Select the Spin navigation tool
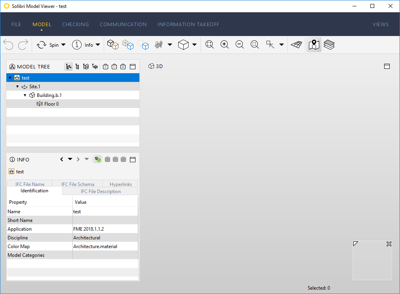This screenshot has height=294, width=400. (48, 45)
